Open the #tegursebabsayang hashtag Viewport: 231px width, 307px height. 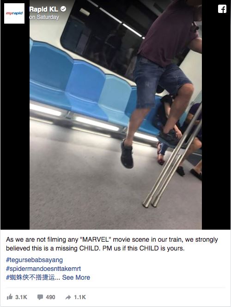[34, 260]
